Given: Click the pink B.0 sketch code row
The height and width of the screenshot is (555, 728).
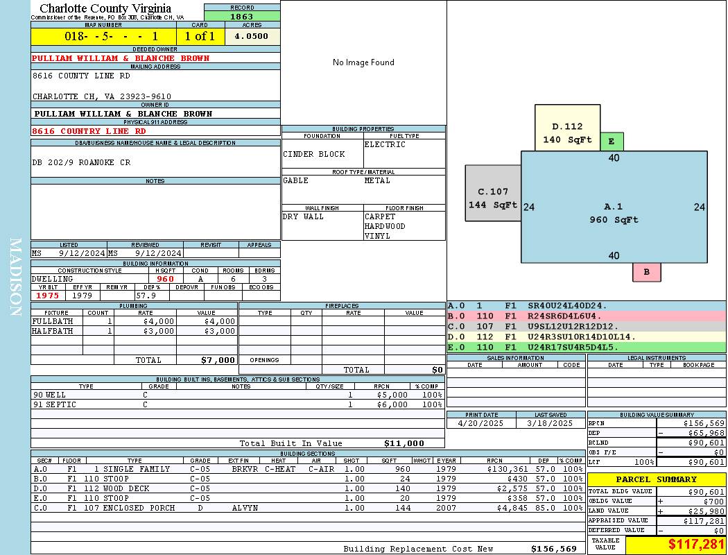Looking at the screenshot, I should [587, 316].
